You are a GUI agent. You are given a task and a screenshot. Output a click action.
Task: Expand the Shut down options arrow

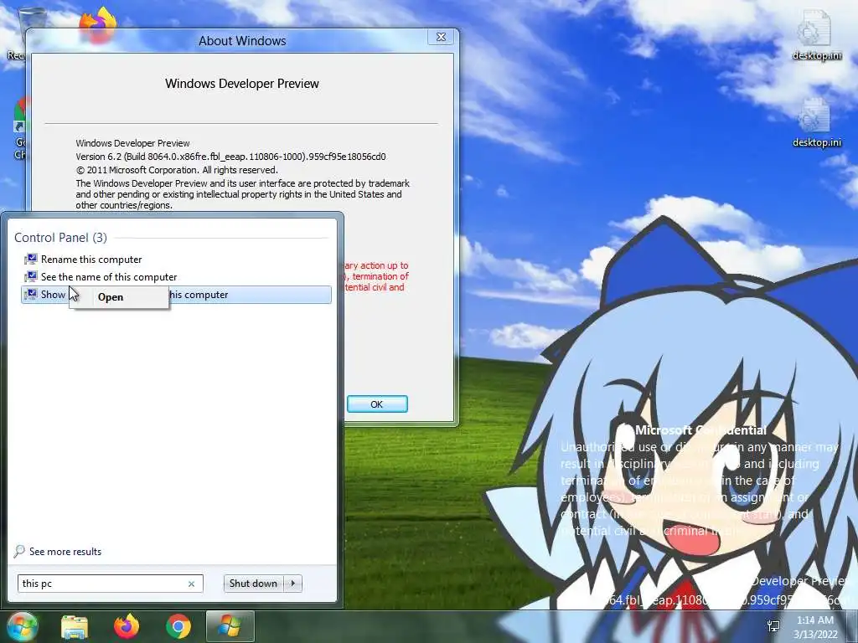293,584
